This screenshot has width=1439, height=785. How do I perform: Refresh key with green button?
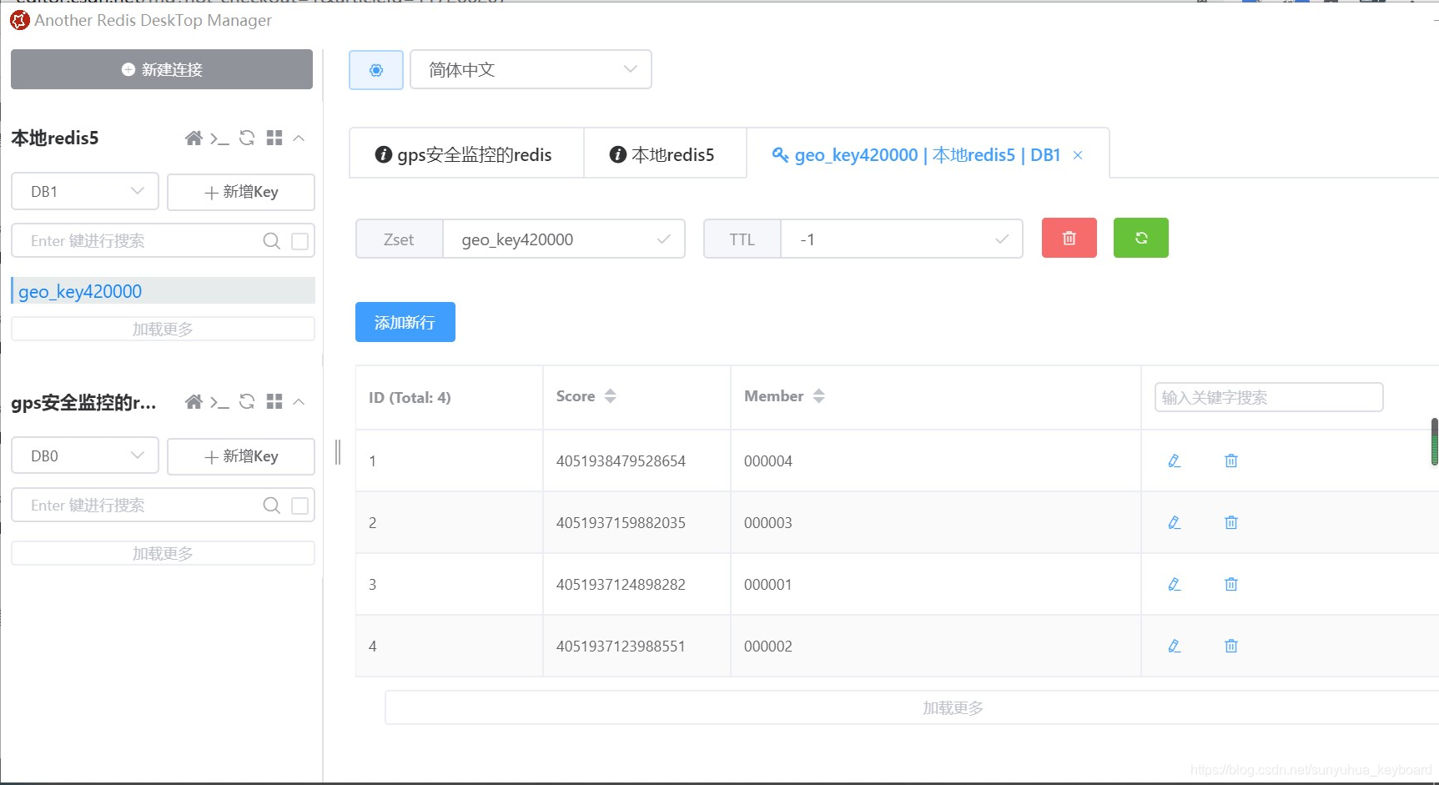pyautogui.click(x=1141, y=238)
